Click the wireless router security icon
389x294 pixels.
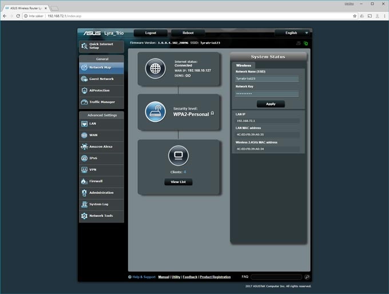155,111
